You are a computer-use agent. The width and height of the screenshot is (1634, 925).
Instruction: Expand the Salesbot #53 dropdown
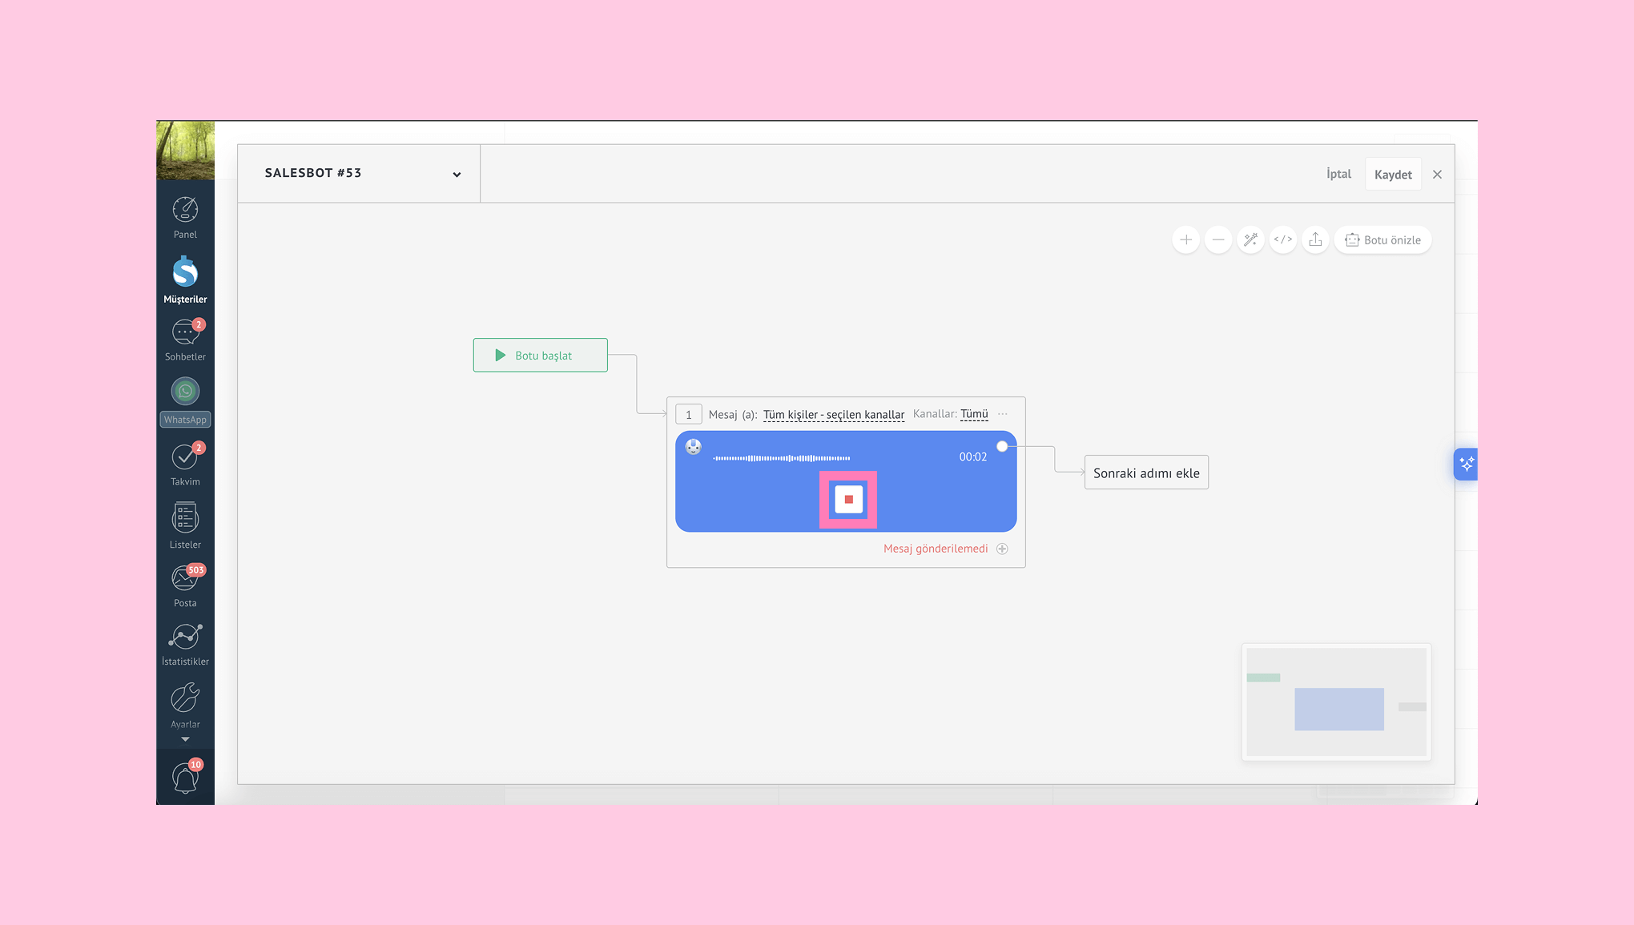tap(457, 175)
